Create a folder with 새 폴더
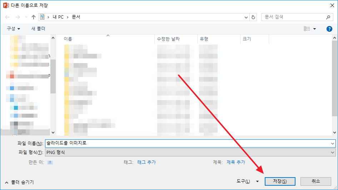The height and width of the screenshot is (190, 338). point(38,29)
